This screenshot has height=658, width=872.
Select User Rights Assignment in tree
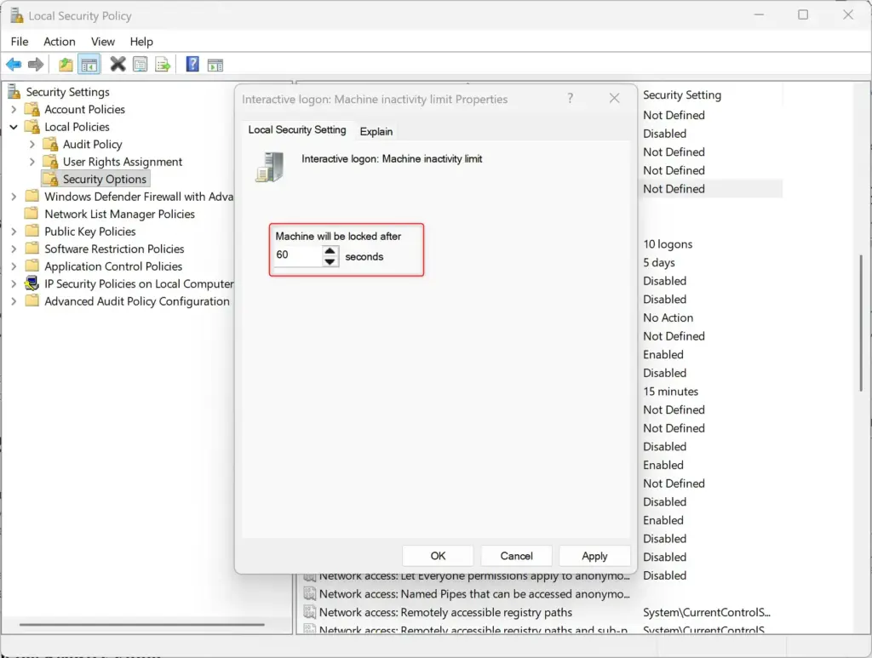coord(123,162)
